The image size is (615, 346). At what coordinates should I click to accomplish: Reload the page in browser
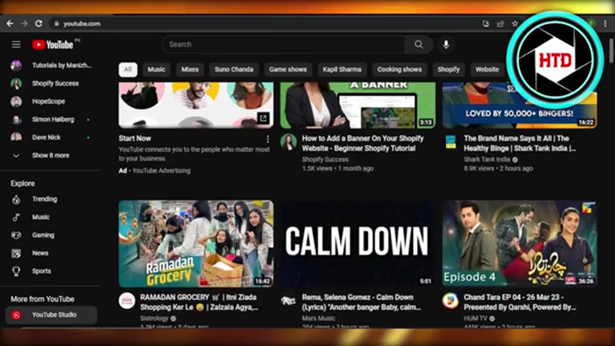point(38,23)
